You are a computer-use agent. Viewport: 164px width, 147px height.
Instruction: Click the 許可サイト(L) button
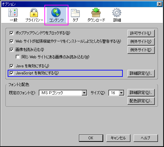pyautogui.click(x=141, y=33)
